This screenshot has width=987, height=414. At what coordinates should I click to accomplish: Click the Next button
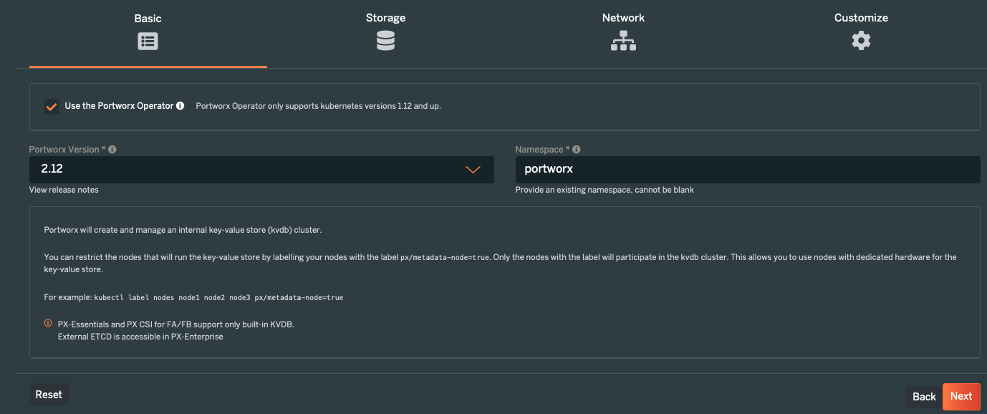(961, 396)
